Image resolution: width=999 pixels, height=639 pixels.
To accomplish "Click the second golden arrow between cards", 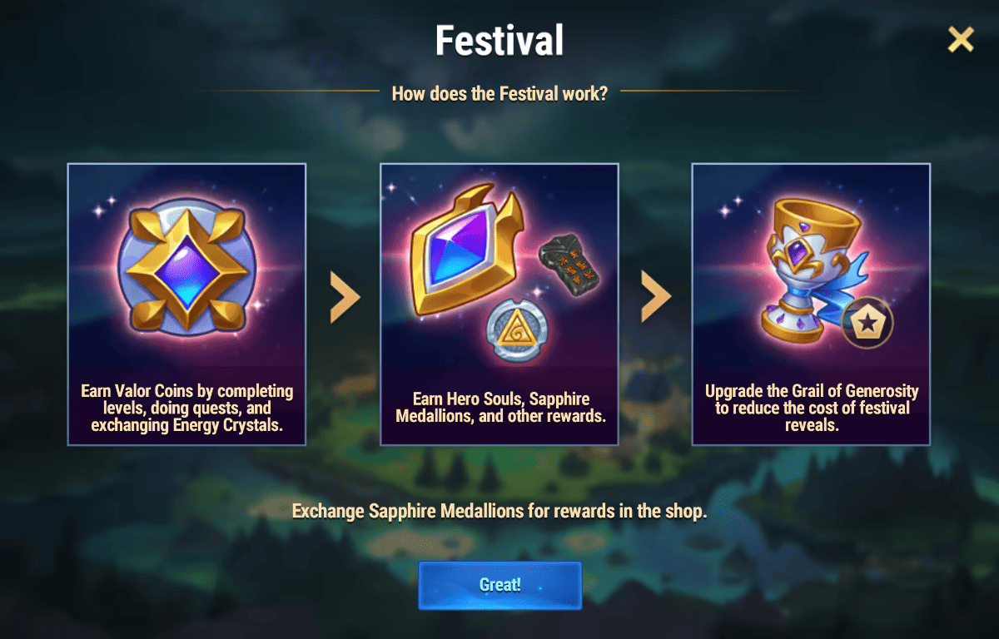I will tap(656, 296).
